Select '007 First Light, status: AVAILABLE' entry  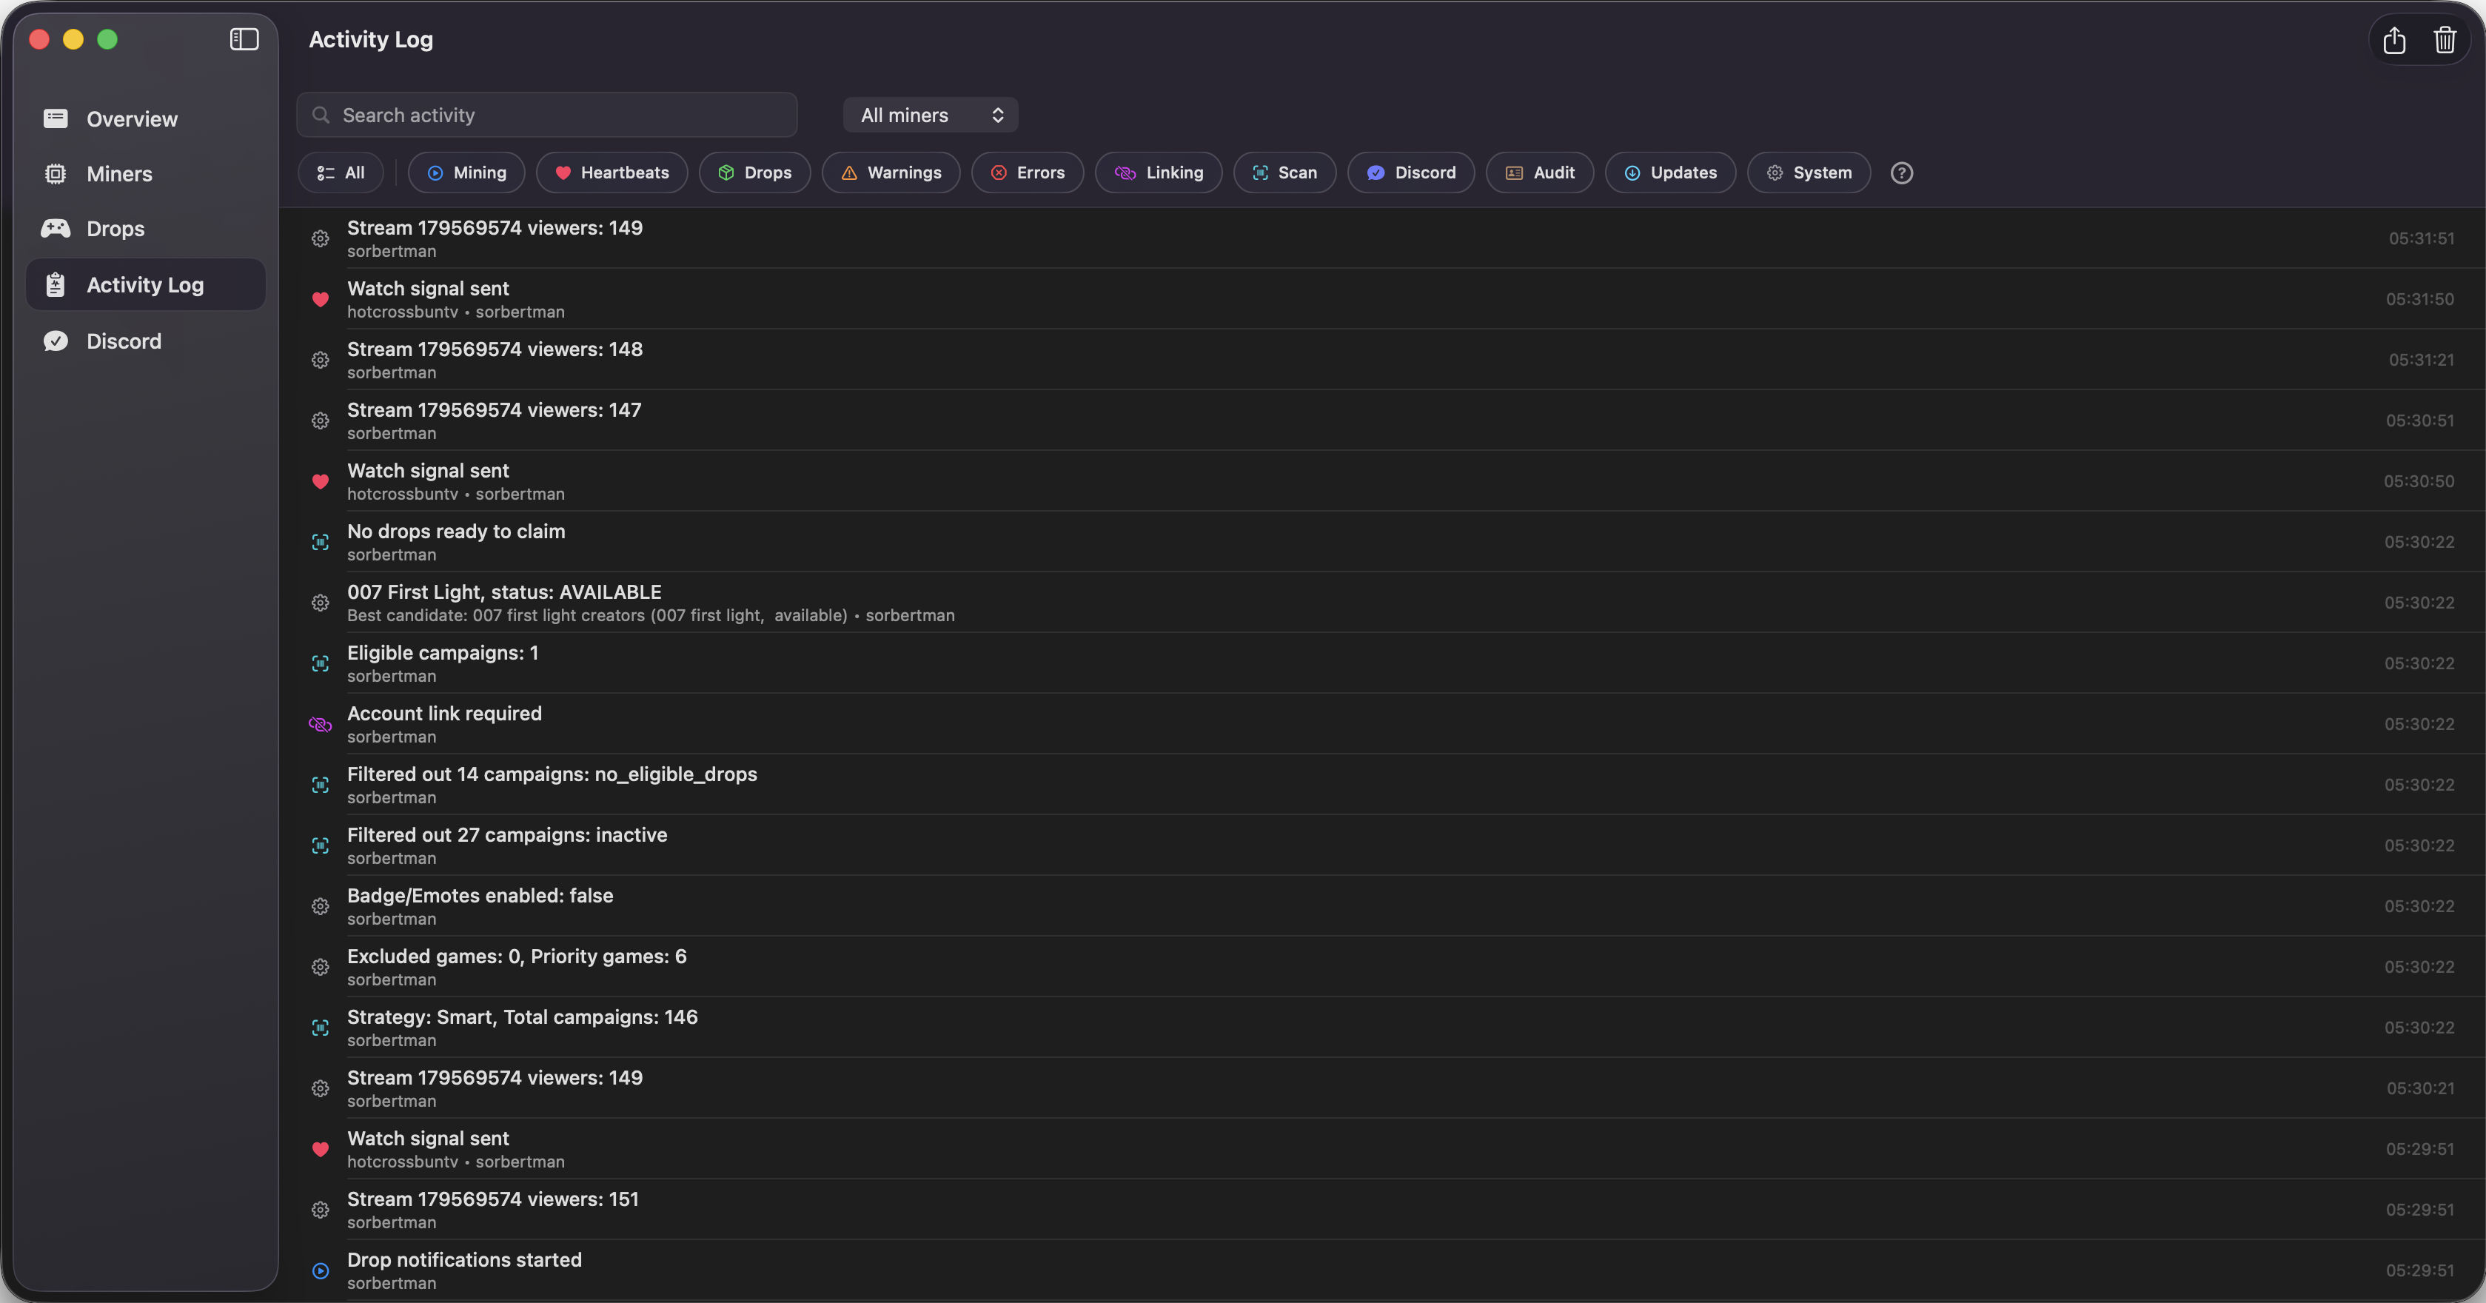(x=1382, y=603)
